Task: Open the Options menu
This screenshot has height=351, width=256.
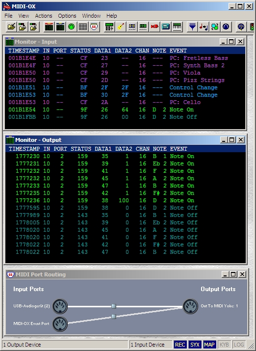Action: click(67, 16)
